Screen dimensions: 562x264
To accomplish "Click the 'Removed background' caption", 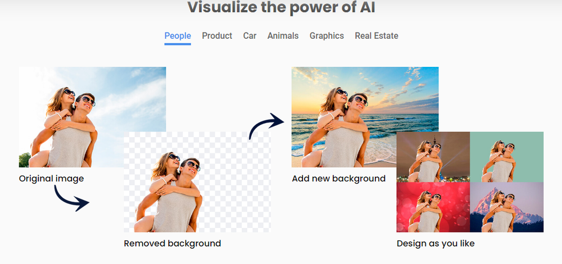I will point(173,244).
